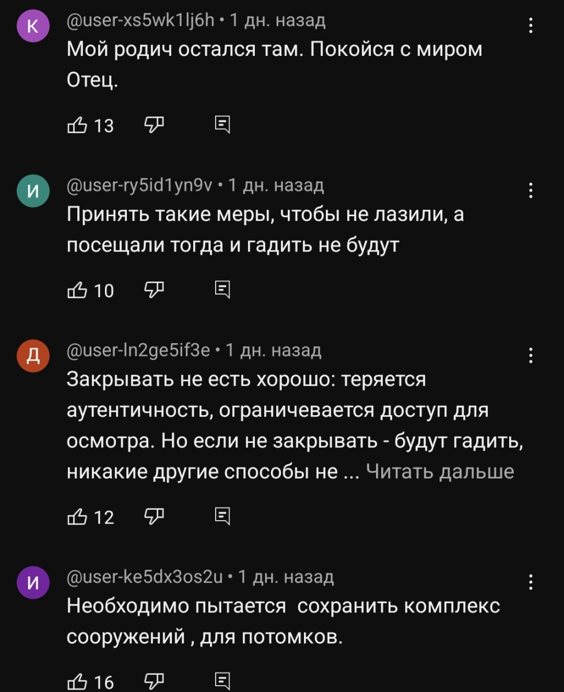The image size is (564, 692).
Task: Like the 'Принять такие меры' comment
Action: [x=76, y=290]
